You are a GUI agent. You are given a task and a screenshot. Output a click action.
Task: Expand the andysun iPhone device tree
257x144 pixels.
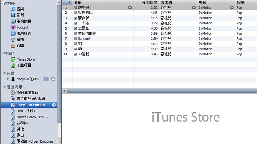tap(8, 79)
